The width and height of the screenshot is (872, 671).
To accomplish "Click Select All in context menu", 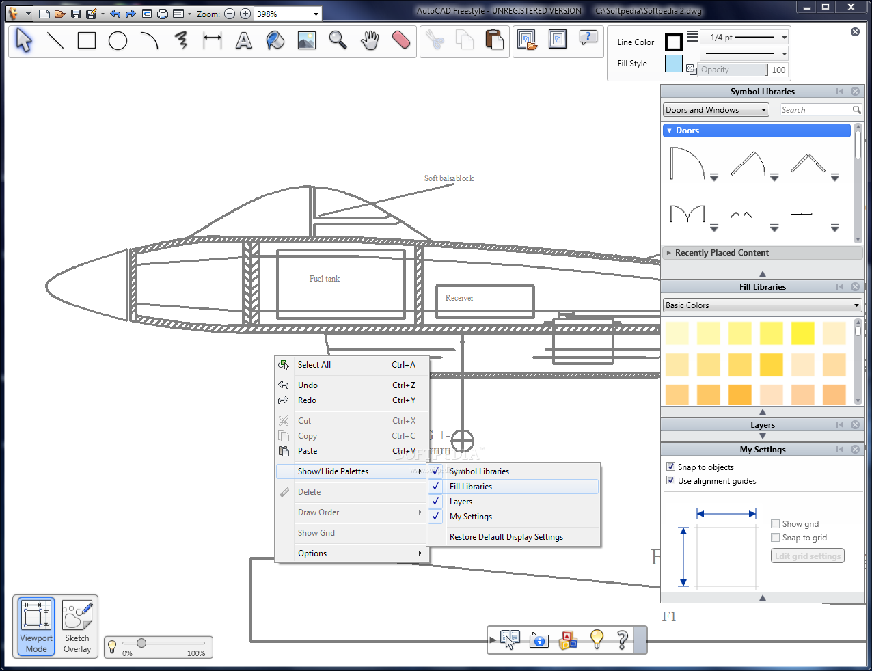I will (314, 365).
